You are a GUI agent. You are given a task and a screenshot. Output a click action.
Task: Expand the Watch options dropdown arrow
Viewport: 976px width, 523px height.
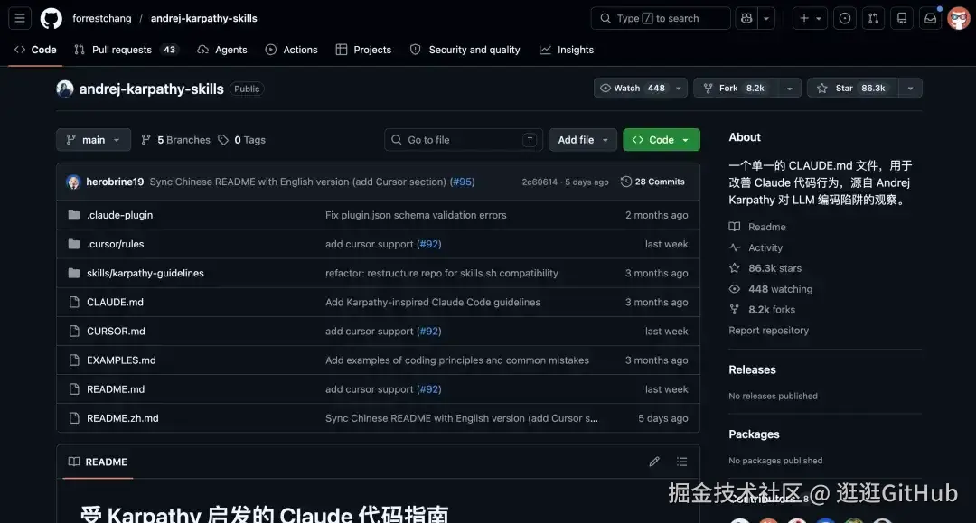tap(679, 89)
